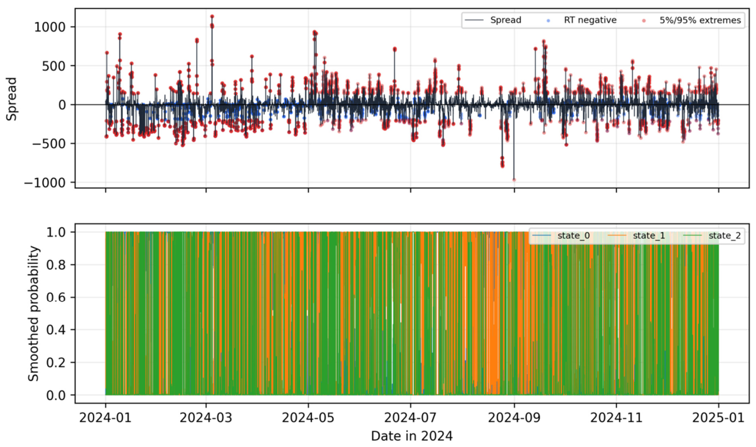756x447 pixels.
Task: Click the 'Date in 2024' x-axis title
Action: (412, 436)
